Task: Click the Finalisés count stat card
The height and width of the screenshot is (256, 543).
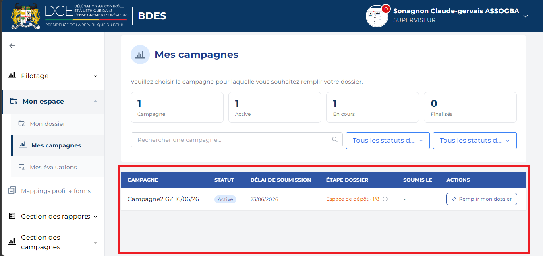Action: pyautogui.click(x=470, y=107)
